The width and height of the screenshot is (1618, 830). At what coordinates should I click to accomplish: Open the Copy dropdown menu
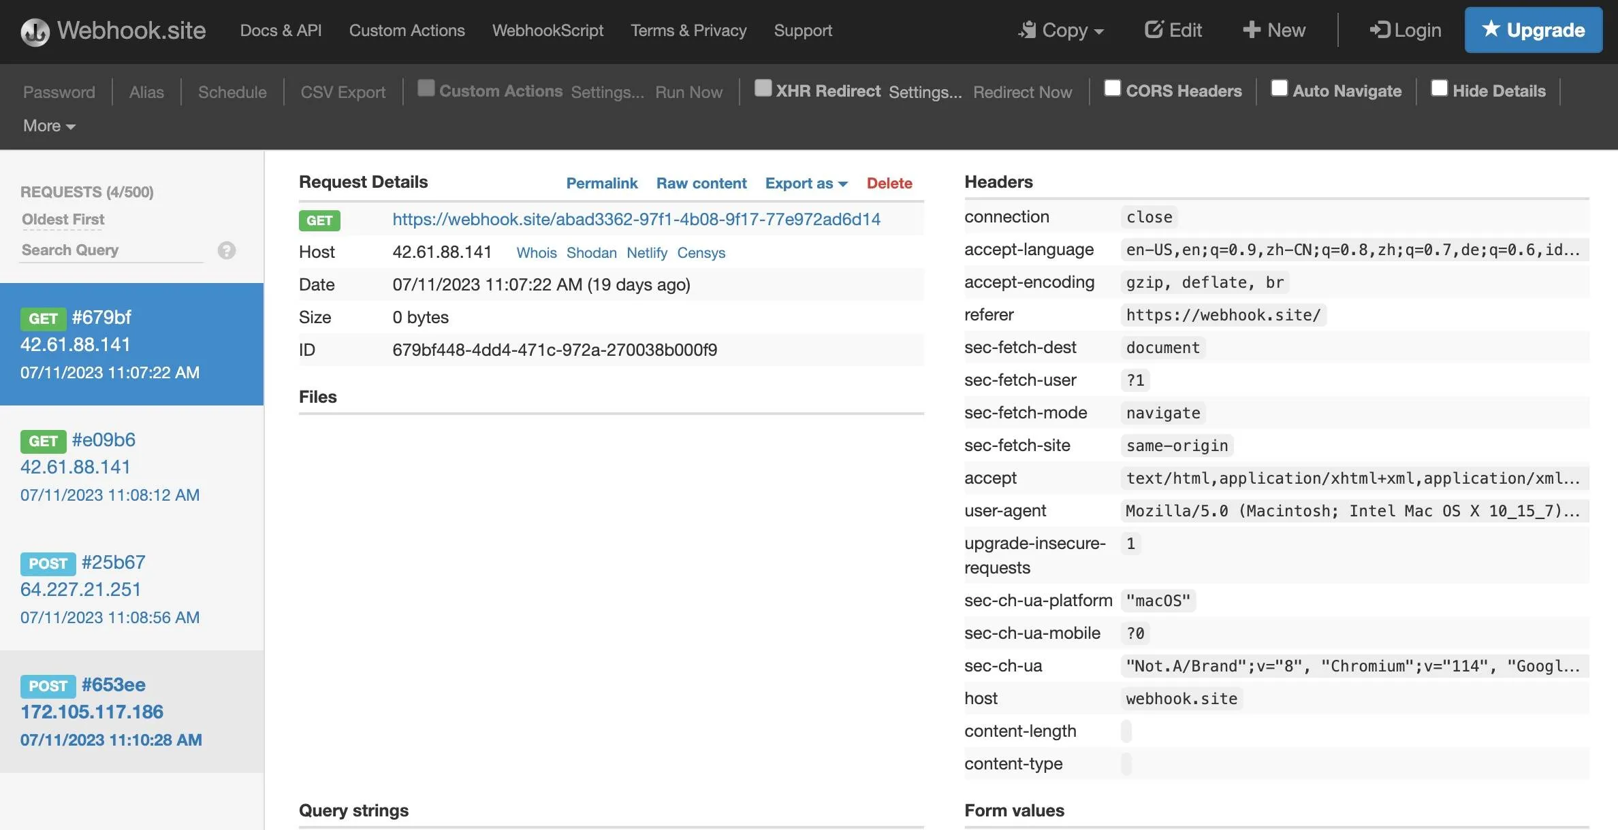(1062, 31)
